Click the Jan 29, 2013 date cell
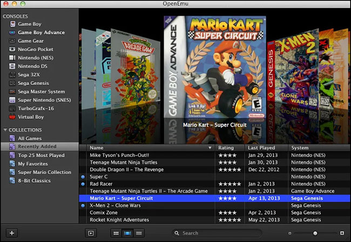The height and width of the screenshot is (242, 351). pyautogui.click(x=263, y=155)
